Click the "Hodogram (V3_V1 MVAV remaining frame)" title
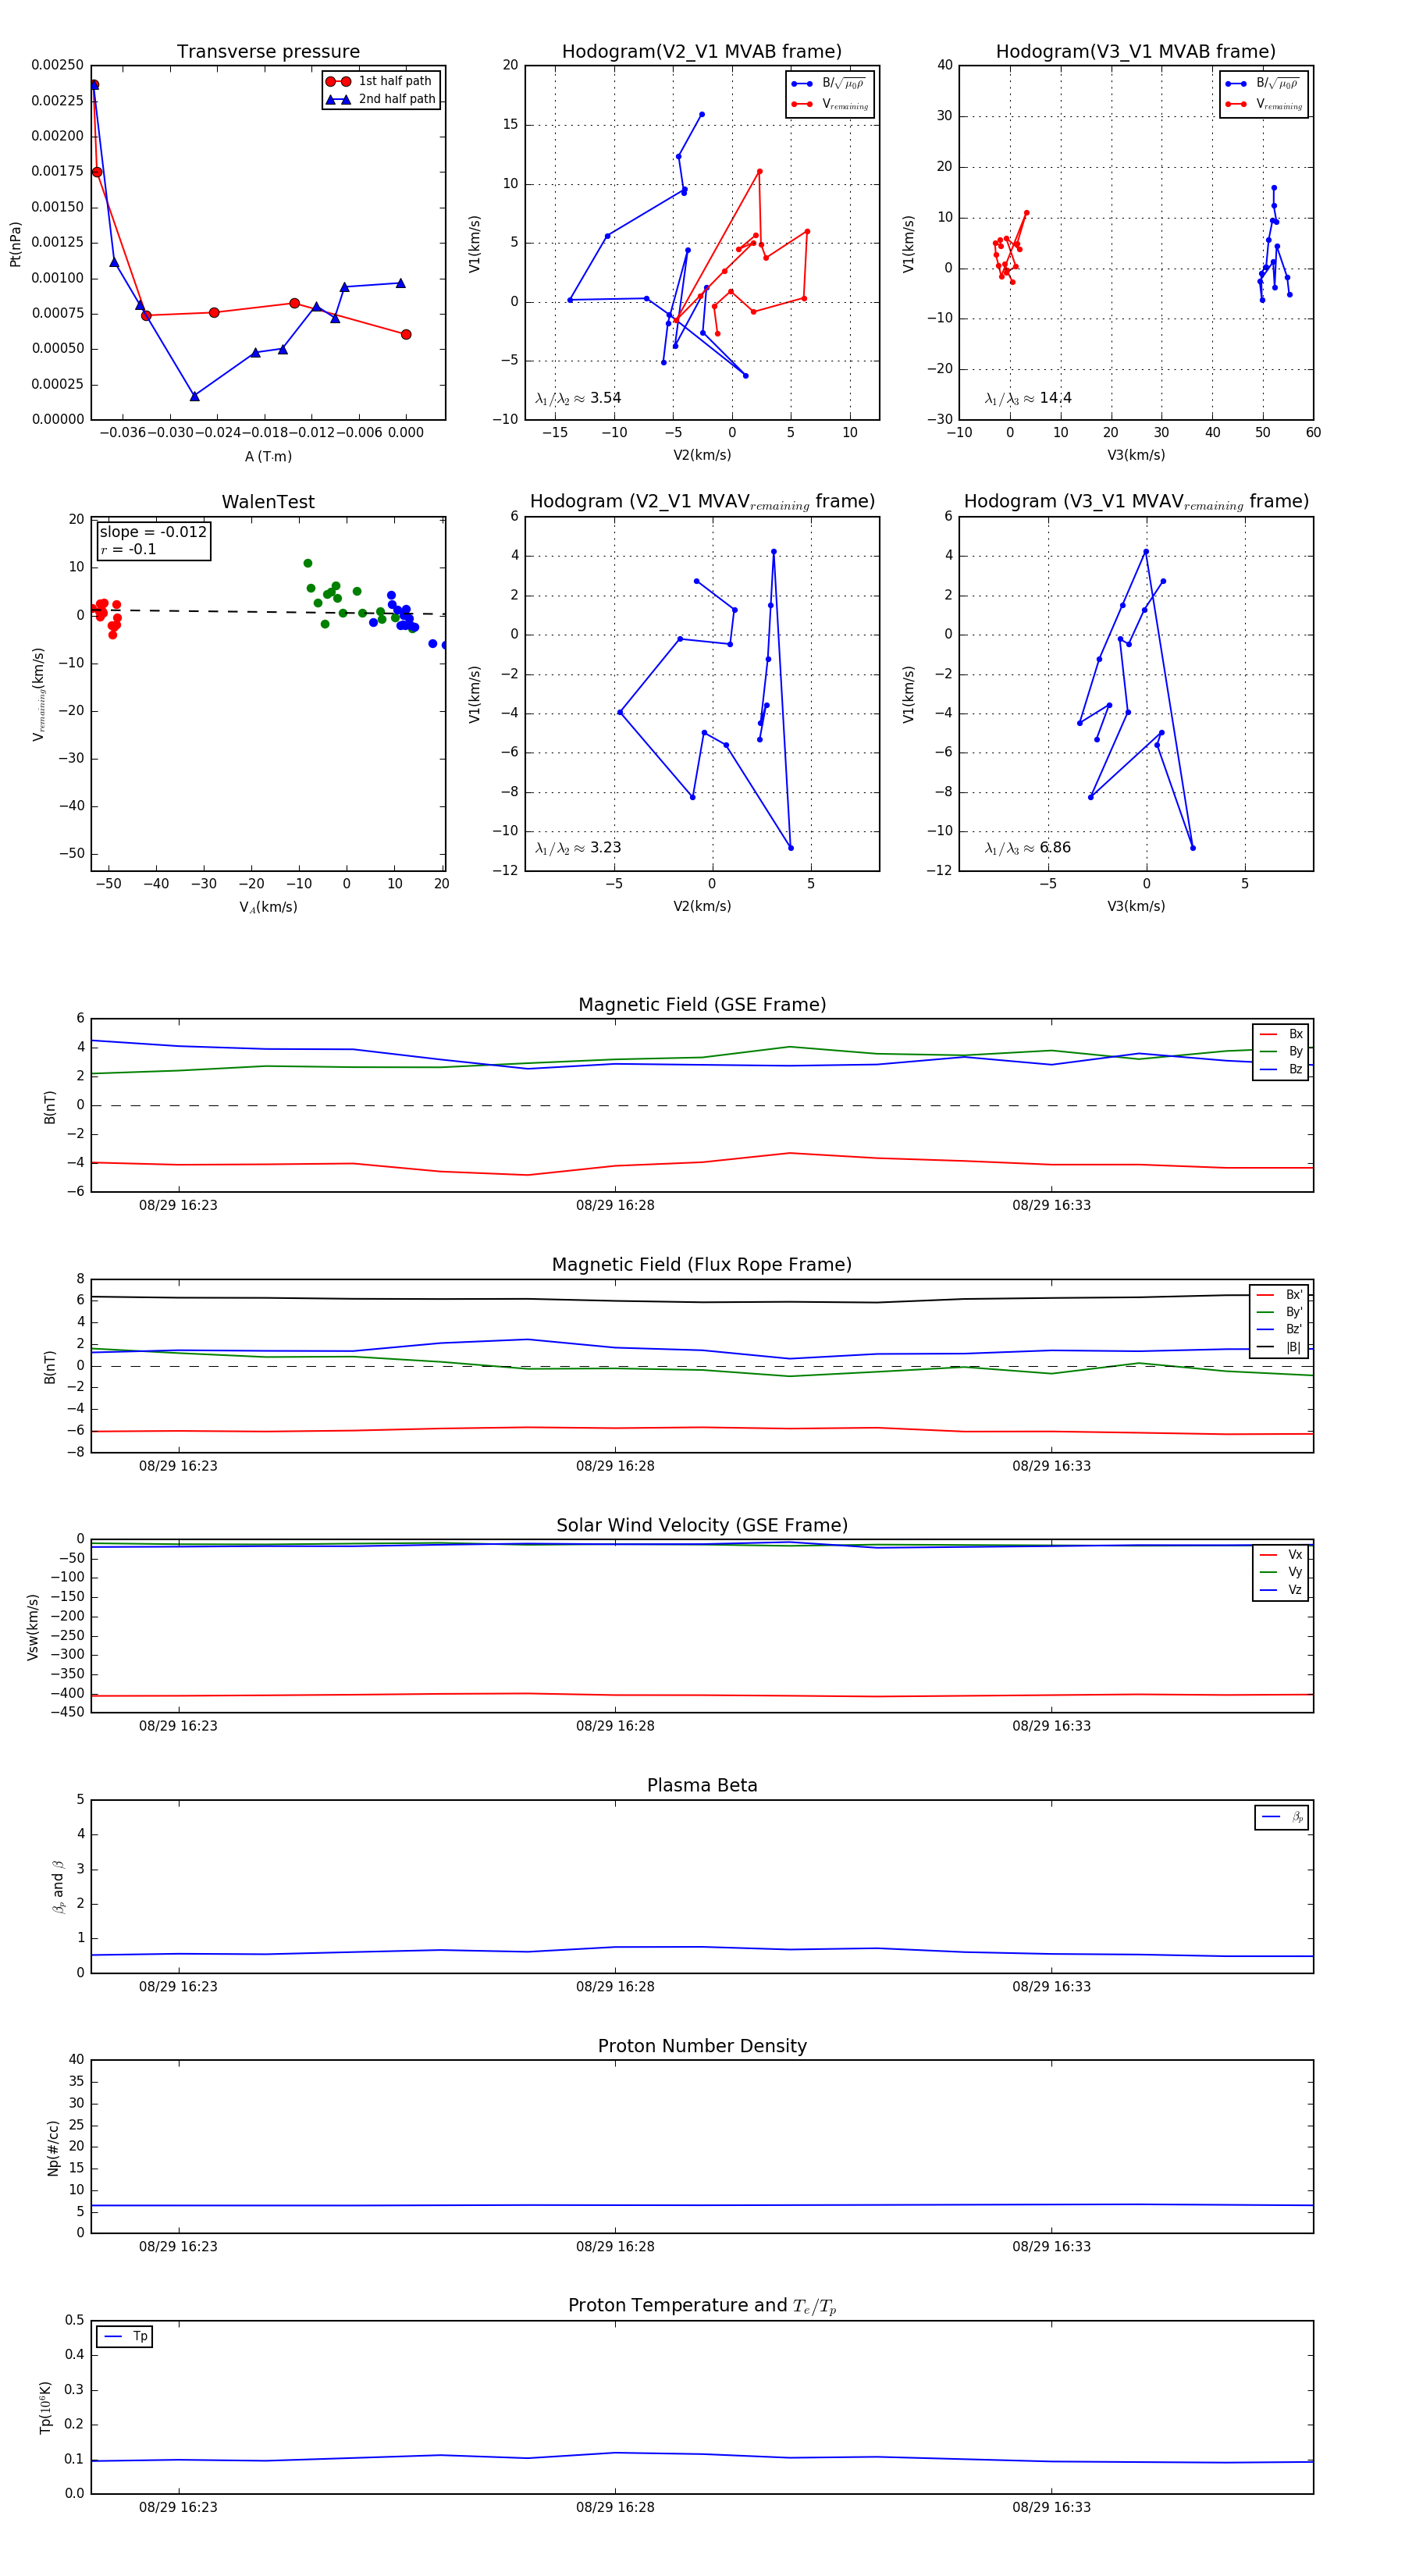Screen dimensions: 1405x2576 [1136, 502]
